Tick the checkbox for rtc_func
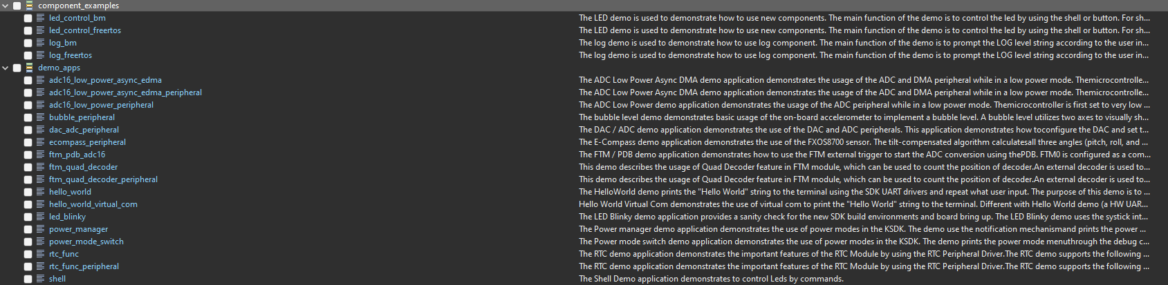The height and width of the screenshot is (285, 1168). [x=28, y=254]
